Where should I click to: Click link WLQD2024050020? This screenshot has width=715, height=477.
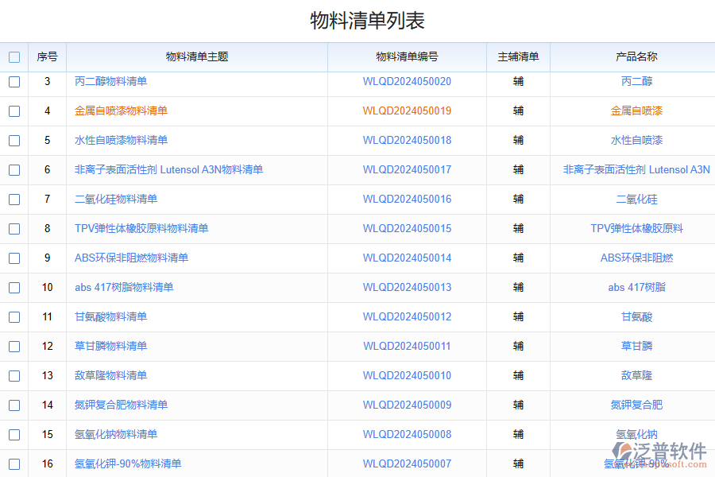click(x=407, y=82)
